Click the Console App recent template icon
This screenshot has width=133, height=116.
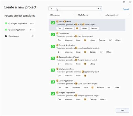tap(6, 36)
